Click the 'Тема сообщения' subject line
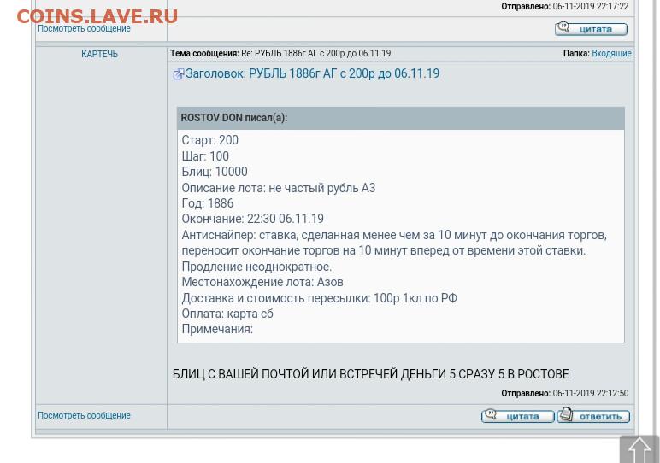 [x=280, y=54]
